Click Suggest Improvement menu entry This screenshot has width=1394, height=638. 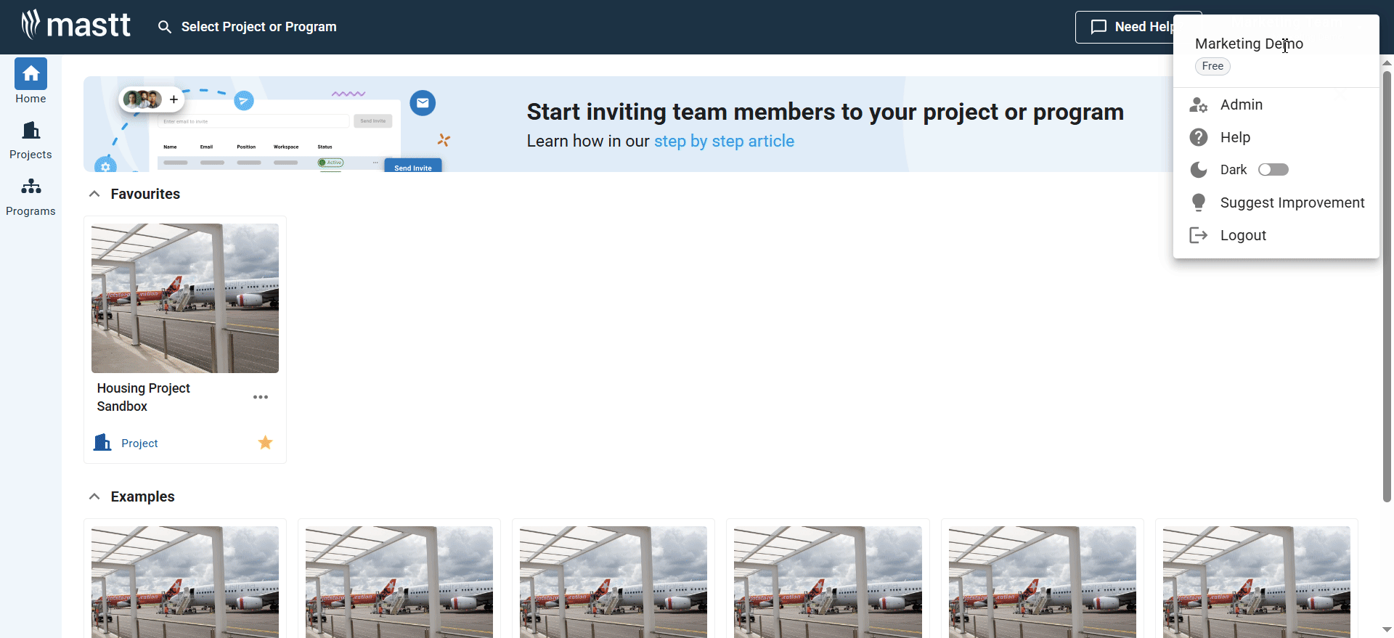[x=1292, y=203]
